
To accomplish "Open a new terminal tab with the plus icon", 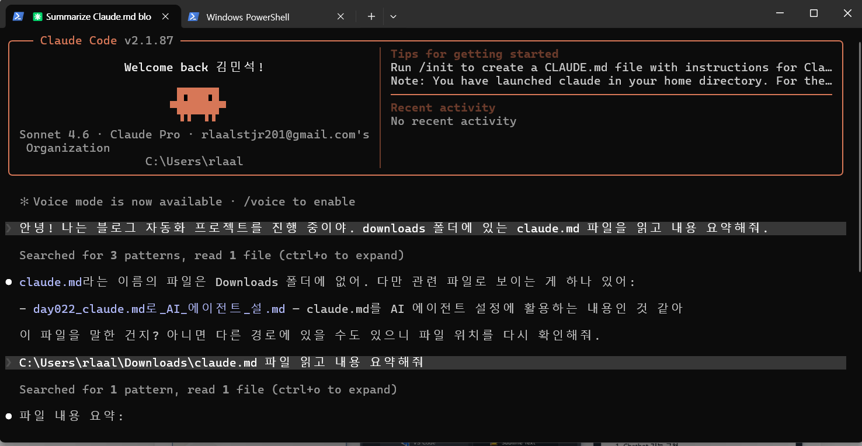I will (371, 17).
